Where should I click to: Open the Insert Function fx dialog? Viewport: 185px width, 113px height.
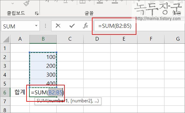pos(86,26)
